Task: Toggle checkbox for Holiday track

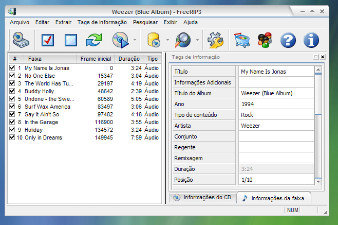Action: [x=12, y=130]
